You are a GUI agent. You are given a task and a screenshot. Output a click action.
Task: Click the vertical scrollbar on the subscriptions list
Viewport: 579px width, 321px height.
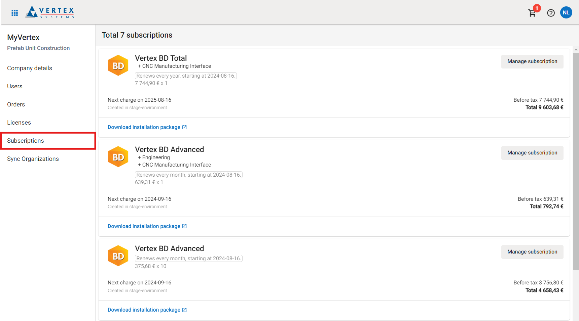[576, 161]
